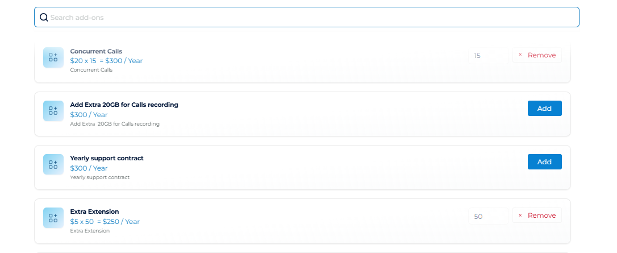The height and width of the screenshot is (253, 617).
Task: Add Extra 20GB for Calls recording
Action: coord(544,108)
